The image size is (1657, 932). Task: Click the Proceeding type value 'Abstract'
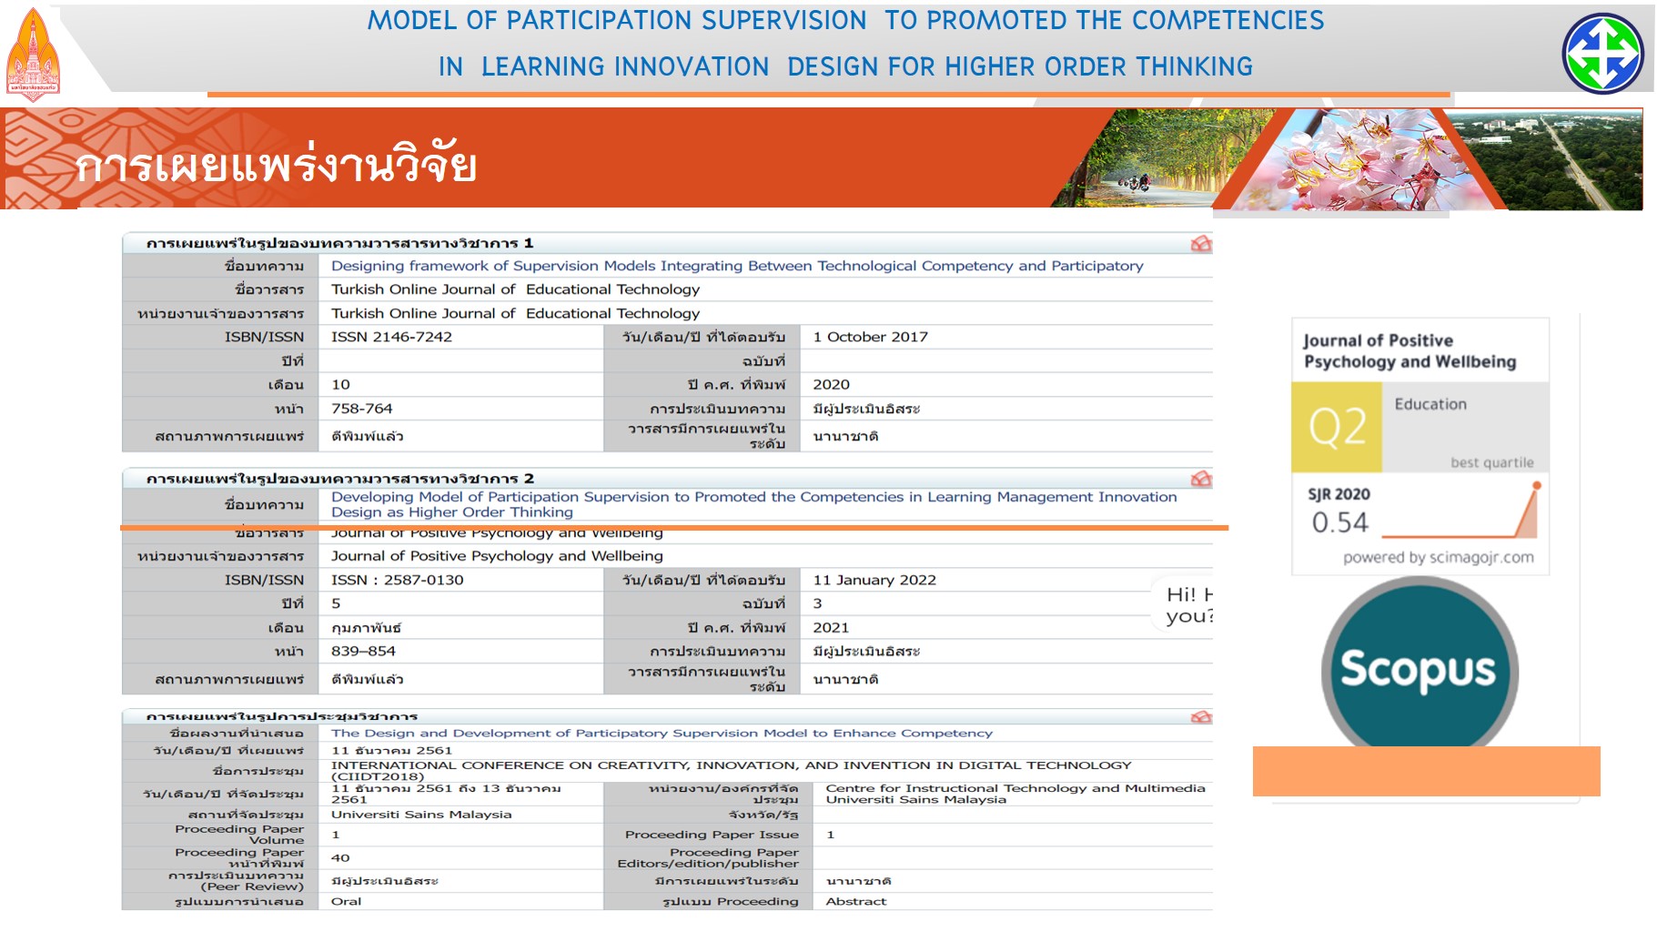click(x=855, y=901)
